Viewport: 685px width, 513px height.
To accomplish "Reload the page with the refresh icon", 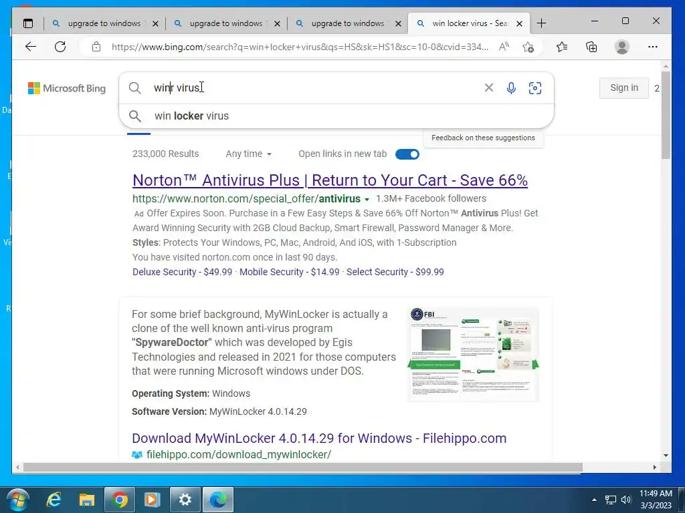I will click(x=60, y=47).
